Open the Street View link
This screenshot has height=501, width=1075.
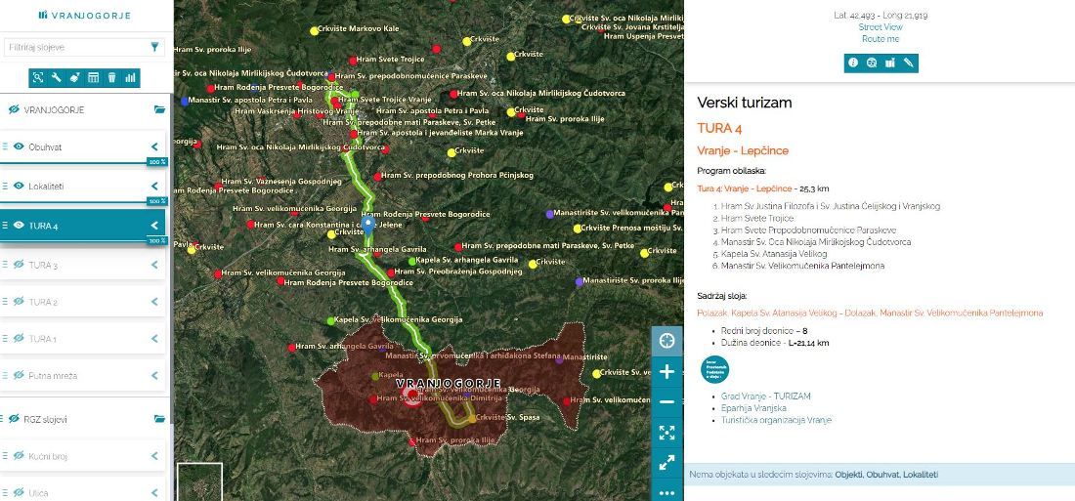point(880,27)
